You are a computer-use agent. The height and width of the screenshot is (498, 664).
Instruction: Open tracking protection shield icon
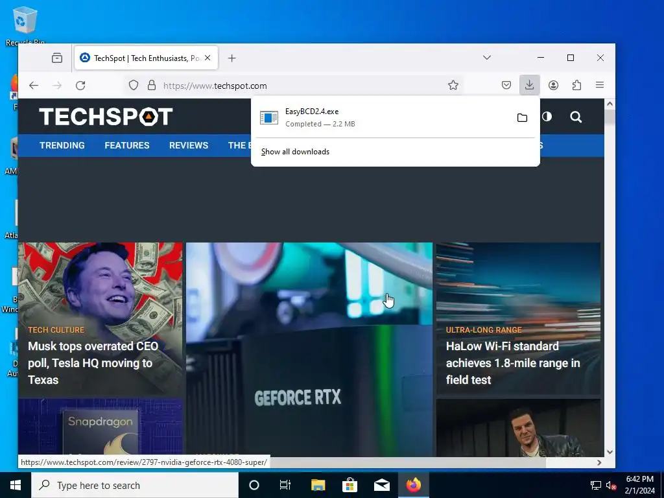pyautogui.click(x=134, y=86)
